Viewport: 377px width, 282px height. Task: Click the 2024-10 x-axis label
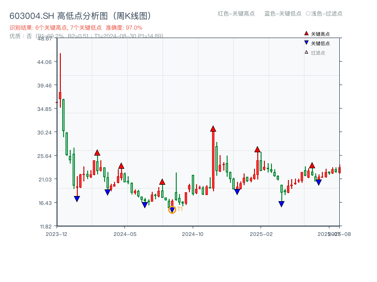[x=193, y=234]
